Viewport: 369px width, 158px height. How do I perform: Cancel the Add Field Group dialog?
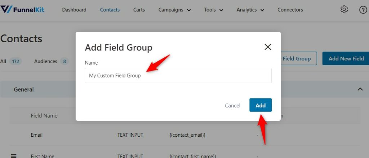tap(232, 105)
